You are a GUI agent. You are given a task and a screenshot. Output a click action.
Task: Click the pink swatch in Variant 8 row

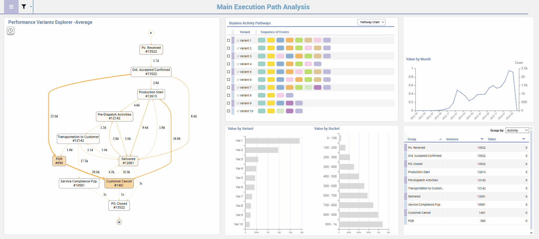(280, 95)
